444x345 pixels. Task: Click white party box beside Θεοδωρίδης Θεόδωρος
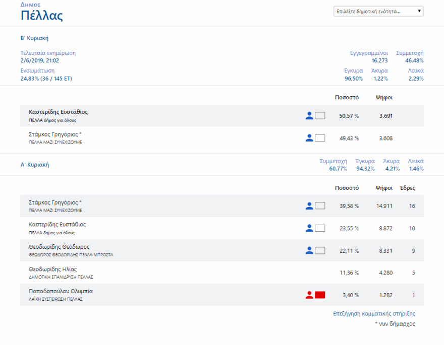(x=320, y=250)
